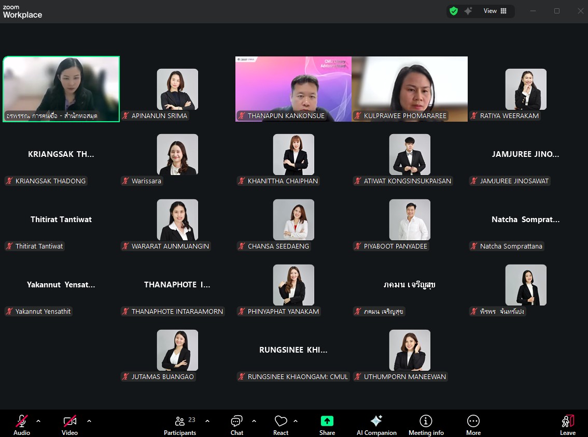Viewport: 588px width, 437px height.
Task: Click the AI sparkle icon beside the shield
Action: click(x=468, y=11)
